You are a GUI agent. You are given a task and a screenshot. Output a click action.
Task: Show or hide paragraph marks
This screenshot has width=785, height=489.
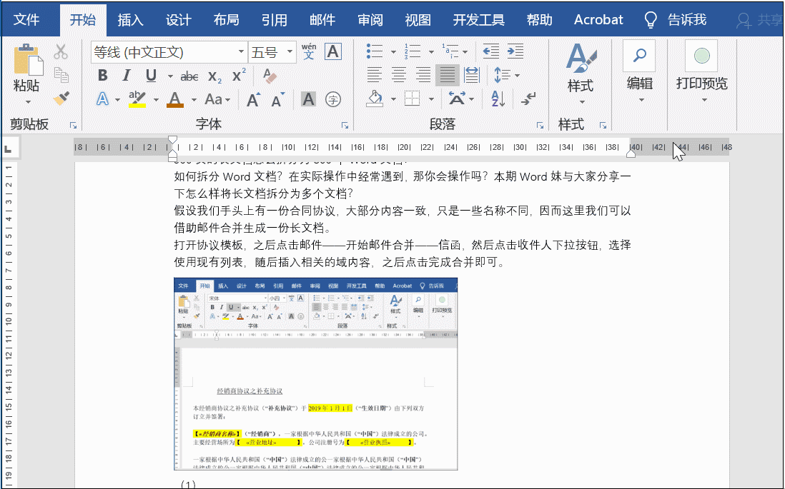528,99
